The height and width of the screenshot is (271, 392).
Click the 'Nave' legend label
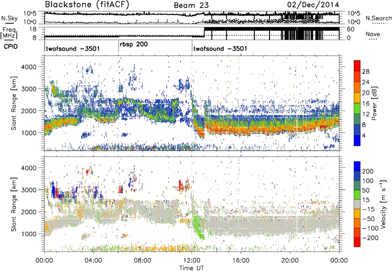click(x=373, y=34)
